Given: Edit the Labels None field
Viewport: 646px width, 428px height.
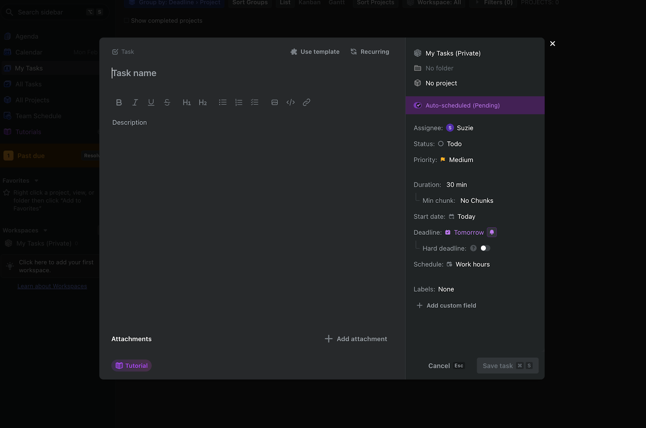Looking at the screenshot, I should click(446, 289).
